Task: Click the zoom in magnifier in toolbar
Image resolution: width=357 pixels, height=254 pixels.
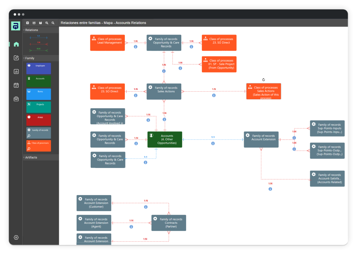Action: click(47, 23)
